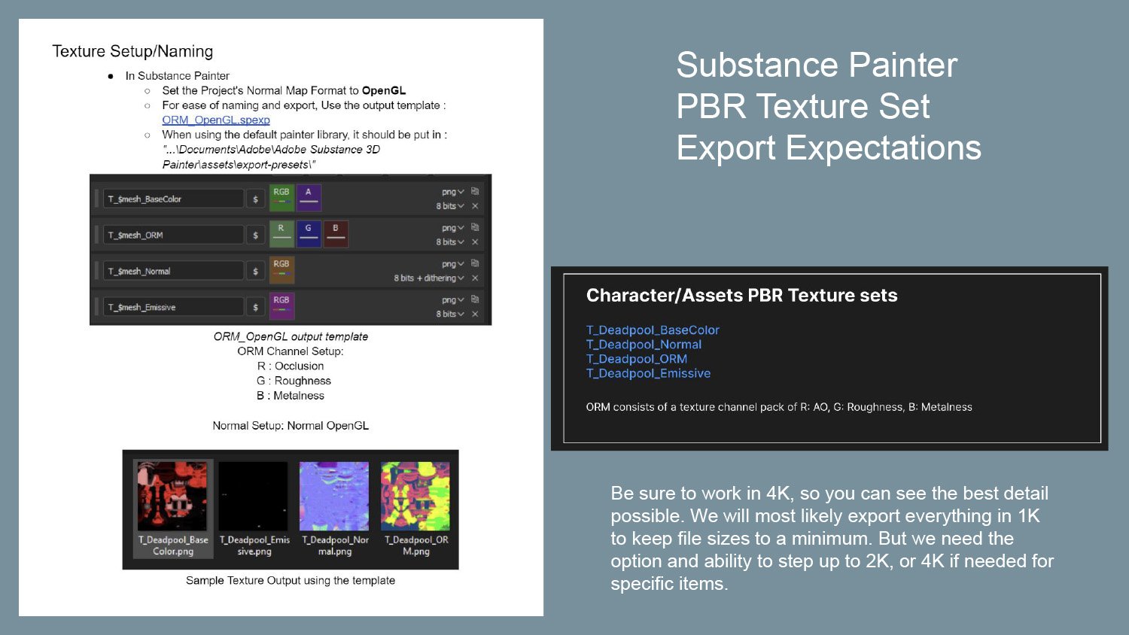
Task: Select the purple RGB swatch on Emissive row
Action: pyautogui.click(x=281, y=306)
